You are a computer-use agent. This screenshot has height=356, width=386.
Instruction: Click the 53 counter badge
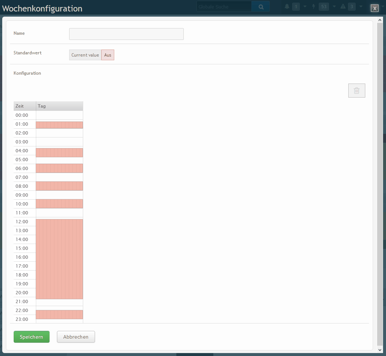tap(324, 7)
